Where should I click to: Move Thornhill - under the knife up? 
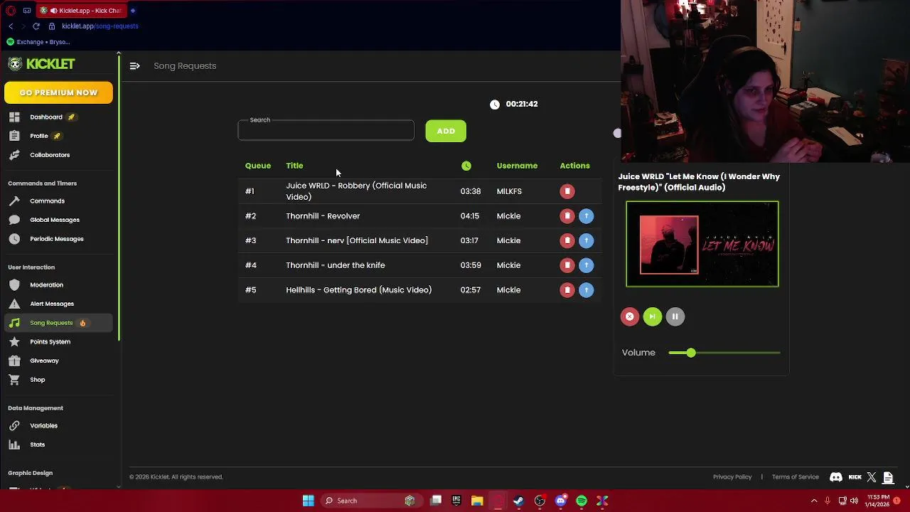(x=586, y=265)
